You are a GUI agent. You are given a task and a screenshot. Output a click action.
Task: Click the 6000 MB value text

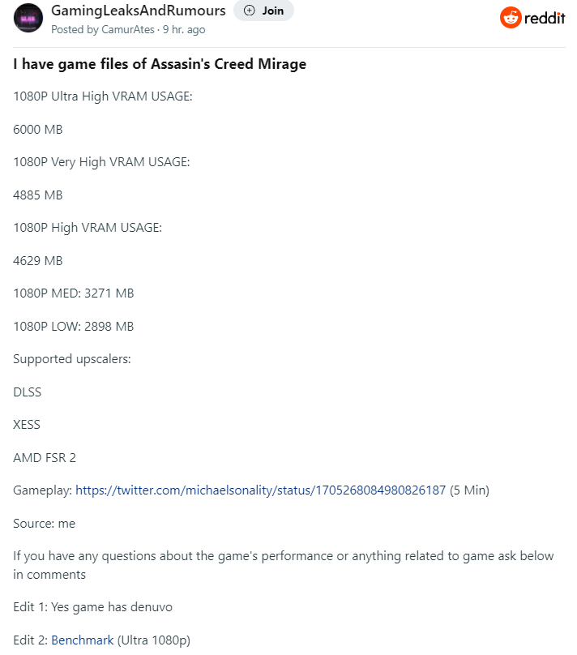point(38,130)
